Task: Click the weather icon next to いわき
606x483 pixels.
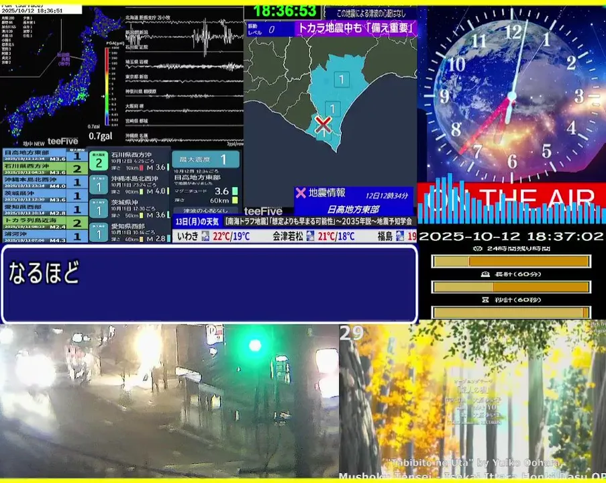Action: (205, 236)
